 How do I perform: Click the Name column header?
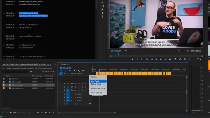(x=8, y=76)
